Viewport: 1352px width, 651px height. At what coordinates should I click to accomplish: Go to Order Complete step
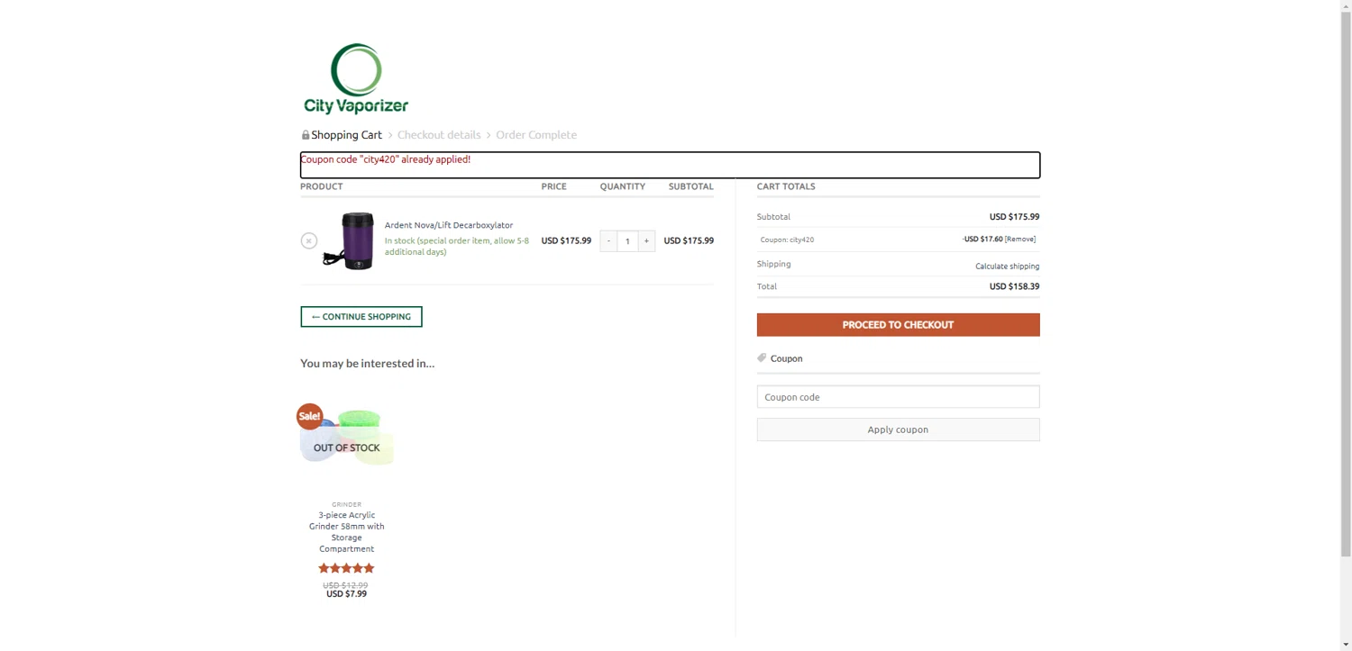[x=536, y=135]
